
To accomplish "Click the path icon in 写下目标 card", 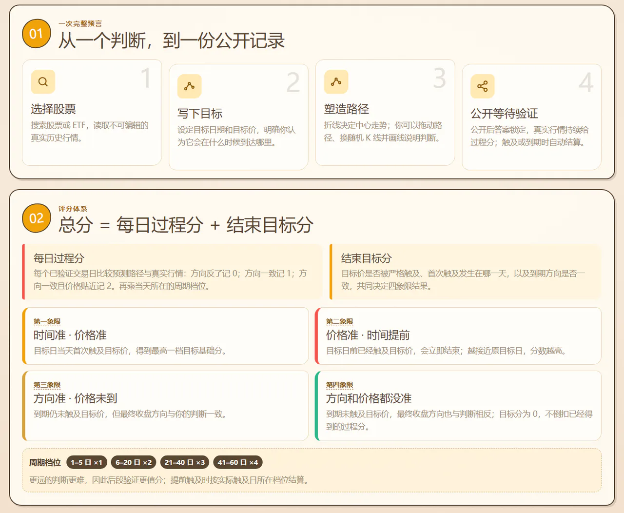I will 189,86.
